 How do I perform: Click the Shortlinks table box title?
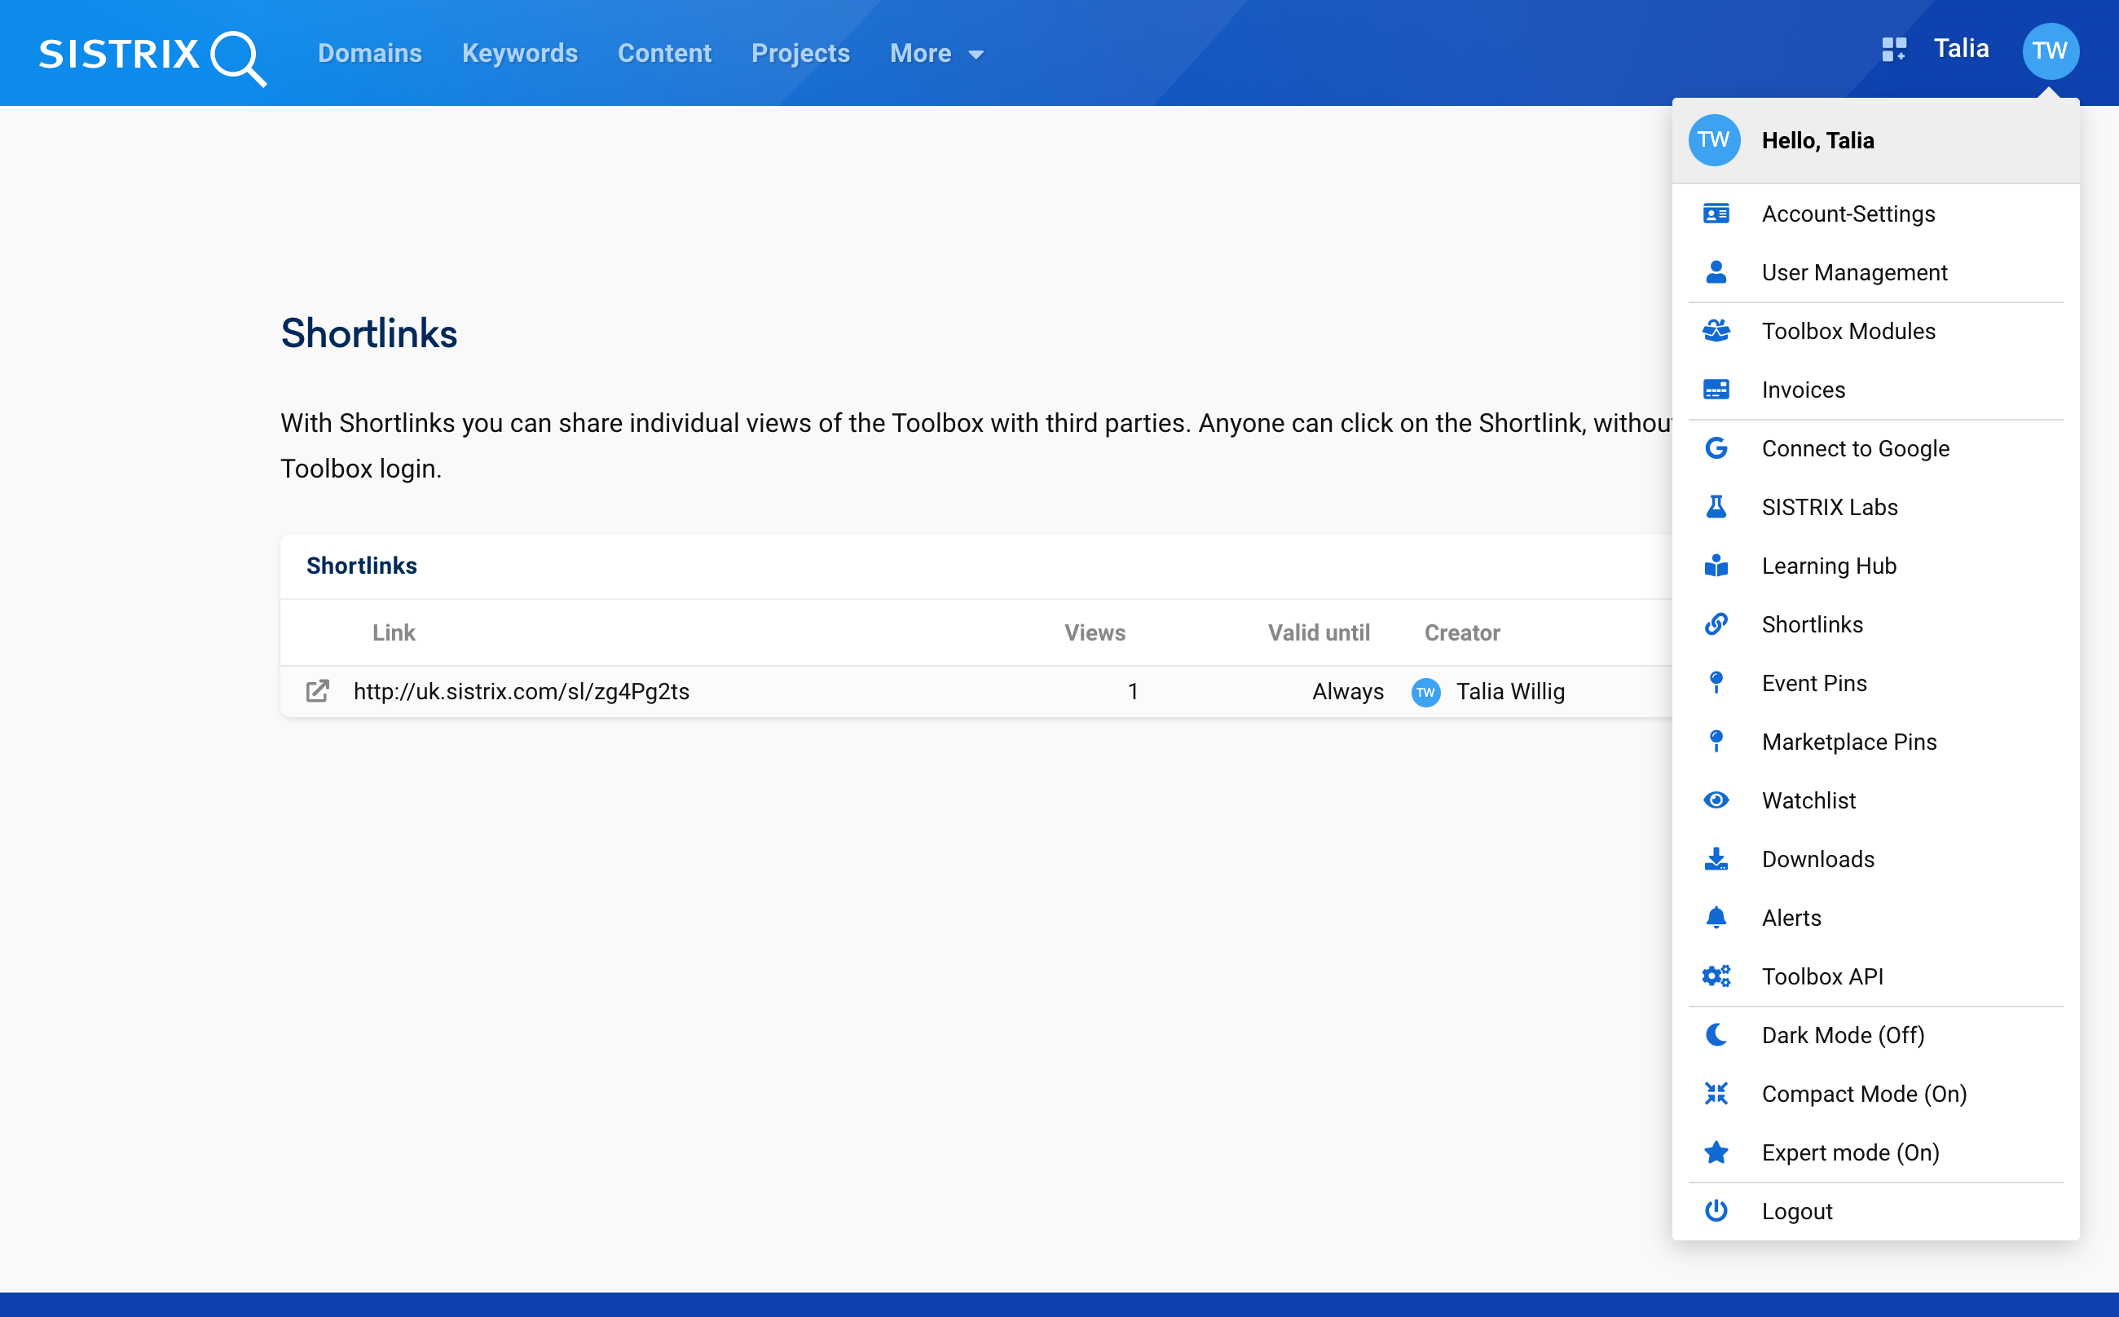361,566
